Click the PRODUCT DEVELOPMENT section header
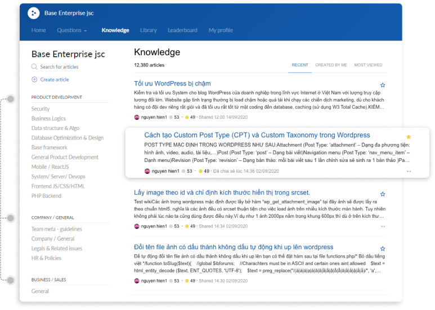 pos(57,97)
